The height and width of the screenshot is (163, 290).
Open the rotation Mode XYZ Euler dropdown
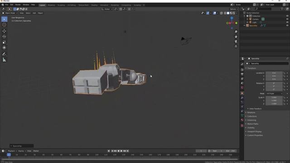(274, 94)
